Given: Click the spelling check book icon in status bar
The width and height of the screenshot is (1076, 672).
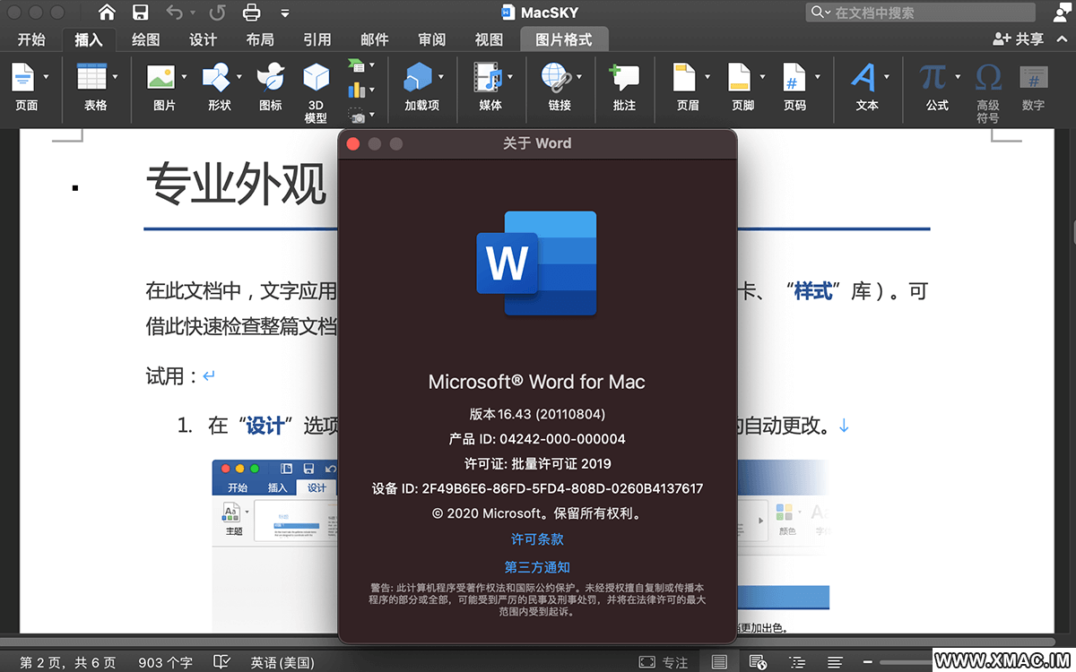Looking at the screenshot, I should tap(221, 662).
